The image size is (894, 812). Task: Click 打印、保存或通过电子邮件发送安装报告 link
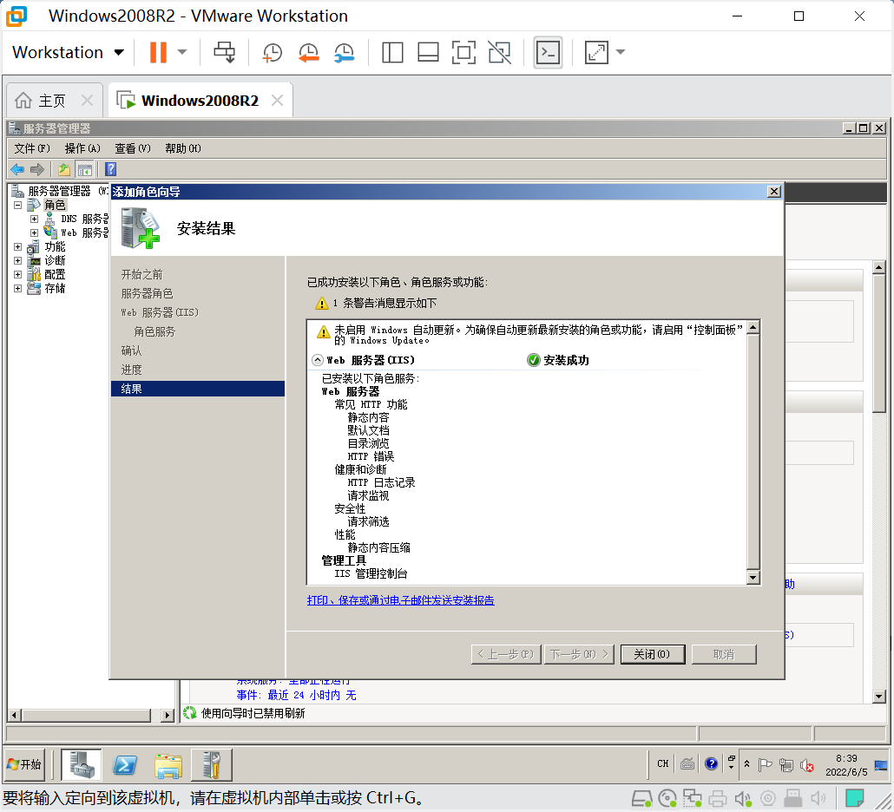pos(400,600)
